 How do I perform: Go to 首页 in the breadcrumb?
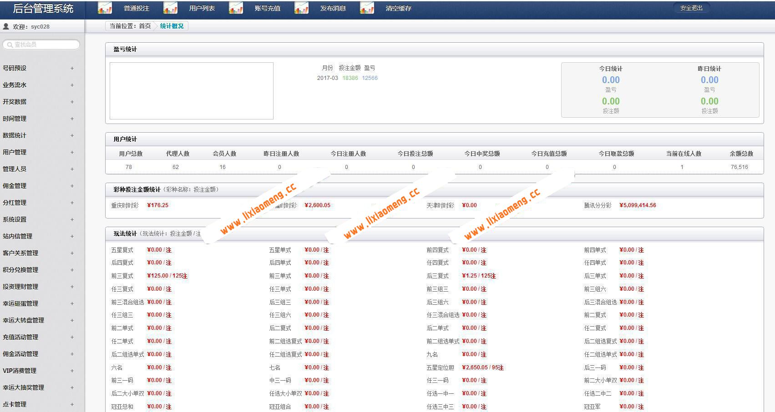tap(145, 26)
